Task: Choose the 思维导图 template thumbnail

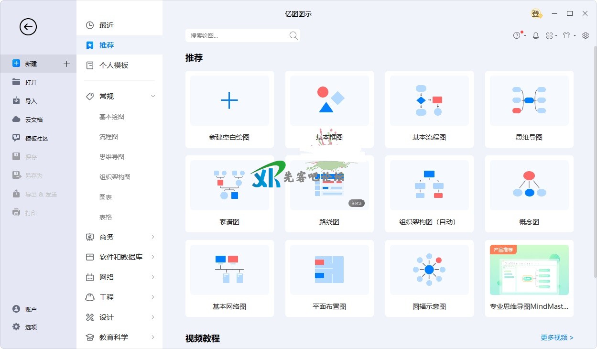Action: click(529, 101)
